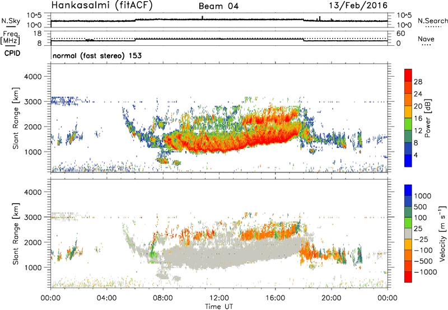Click the 'Beam 04' heading
This screenshot has height=310, width=448.
click(x=218, y=6)
